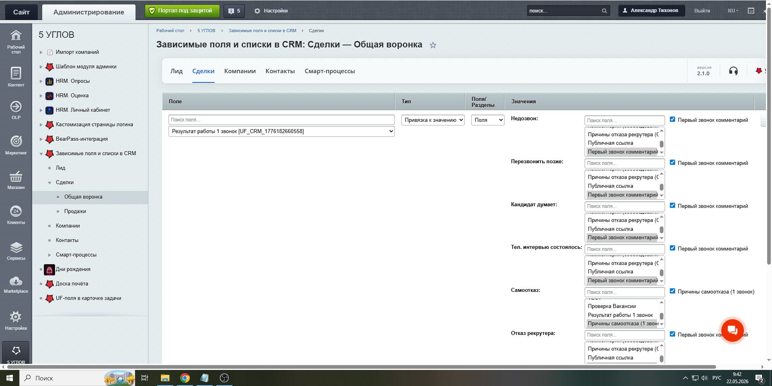Screen dimensions: 772x386
Task: Open Продажи funnel in tree
Action: tap(75, 211)
